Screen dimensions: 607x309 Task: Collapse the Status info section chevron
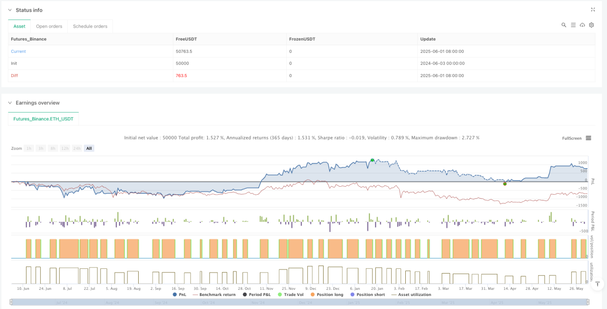click(x=11, y=10)
